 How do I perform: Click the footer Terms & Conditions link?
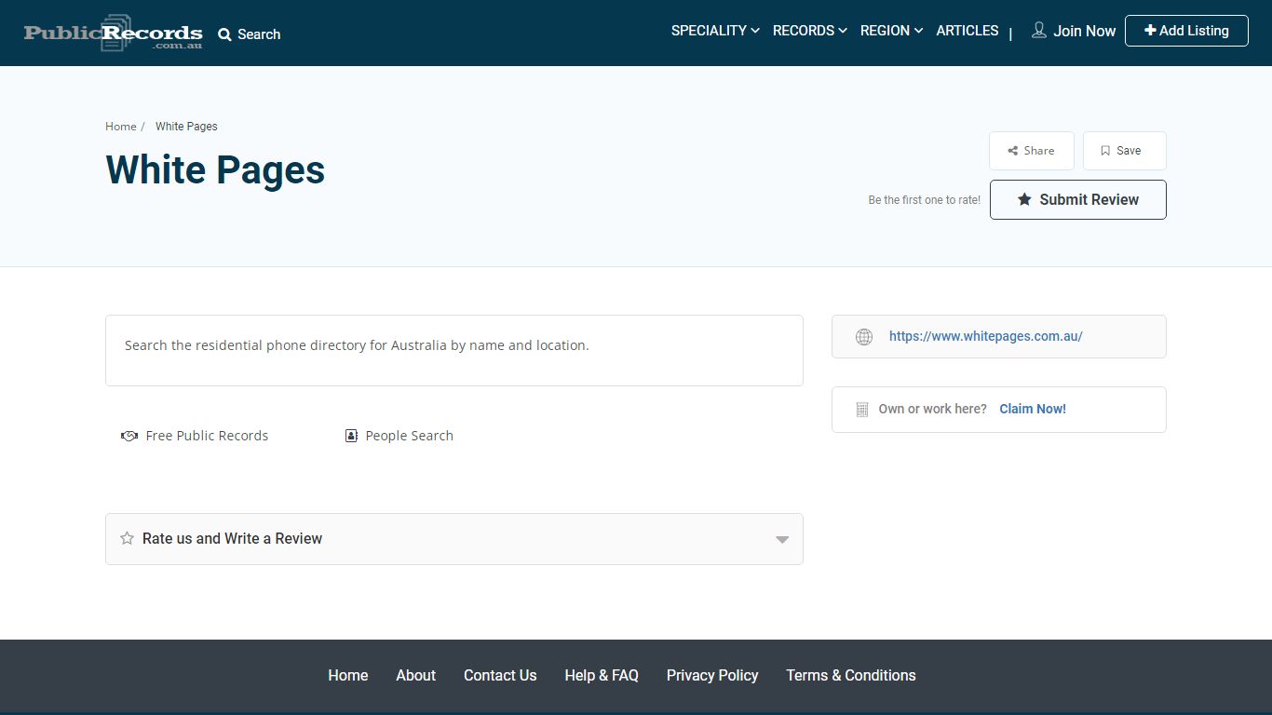(851, 676)
